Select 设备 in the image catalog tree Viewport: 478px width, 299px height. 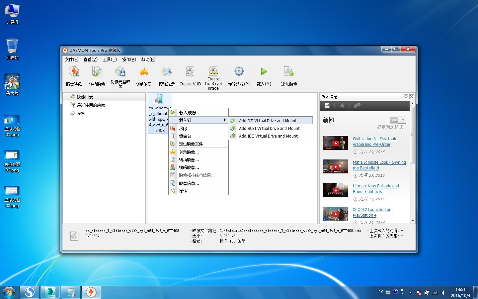pyautogui.click(x=81, y=113)
